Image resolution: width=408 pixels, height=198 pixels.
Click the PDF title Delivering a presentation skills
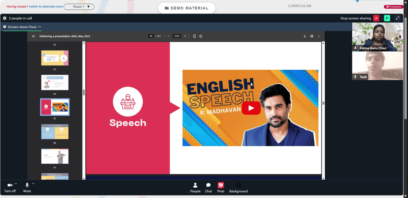click(x=65, y=36)
